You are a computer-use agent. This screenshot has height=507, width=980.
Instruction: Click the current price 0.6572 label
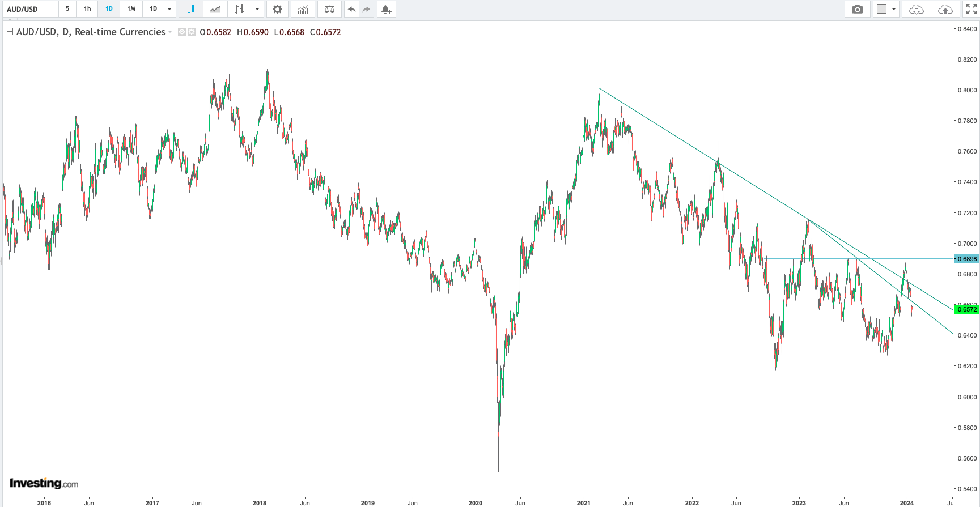967,309
